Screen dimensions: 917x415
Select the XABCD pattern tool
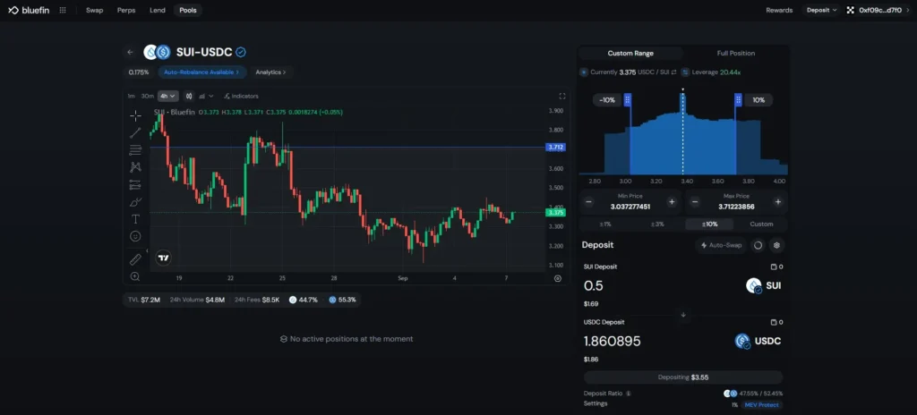click(135, 167)
